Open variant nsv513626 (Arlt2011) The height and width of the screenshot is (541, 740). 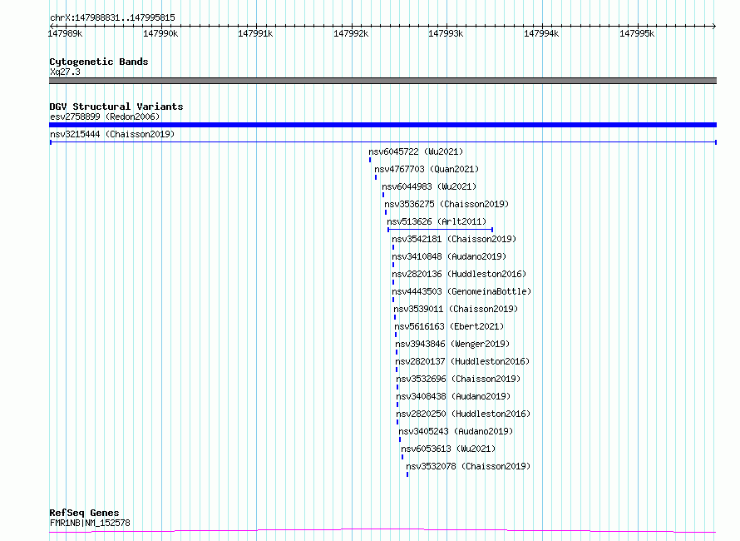pyautogui.click(x=437, y=221)
